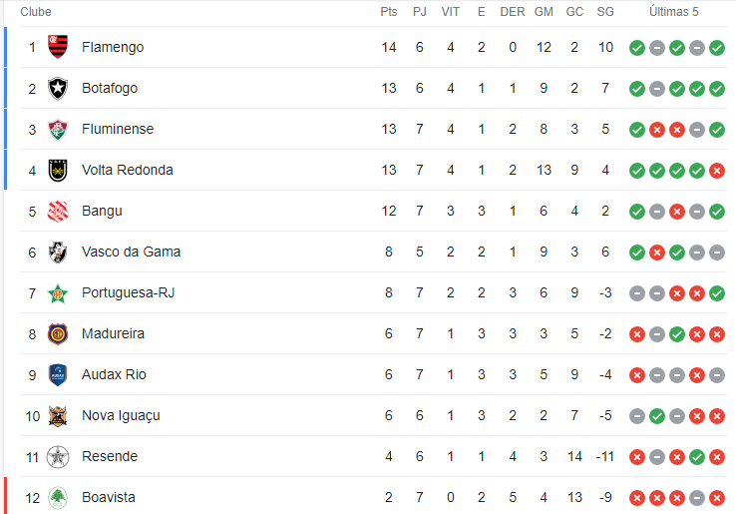The image size is (736, 514).
Task: Click the Vasco da Gama crest
Action: pos(58,252)
